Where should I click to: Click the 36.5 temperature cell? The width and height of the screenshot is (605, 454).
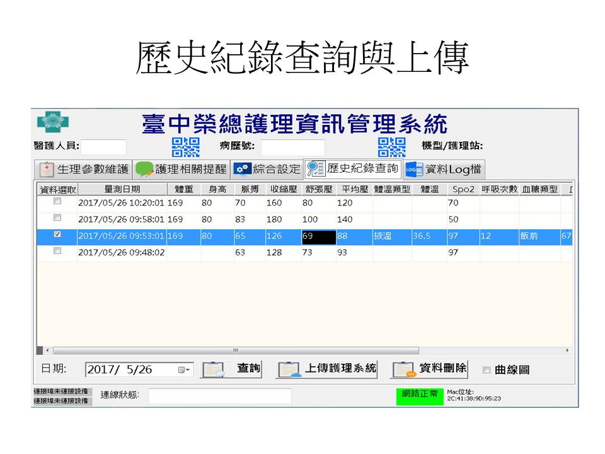coord(429,236)
